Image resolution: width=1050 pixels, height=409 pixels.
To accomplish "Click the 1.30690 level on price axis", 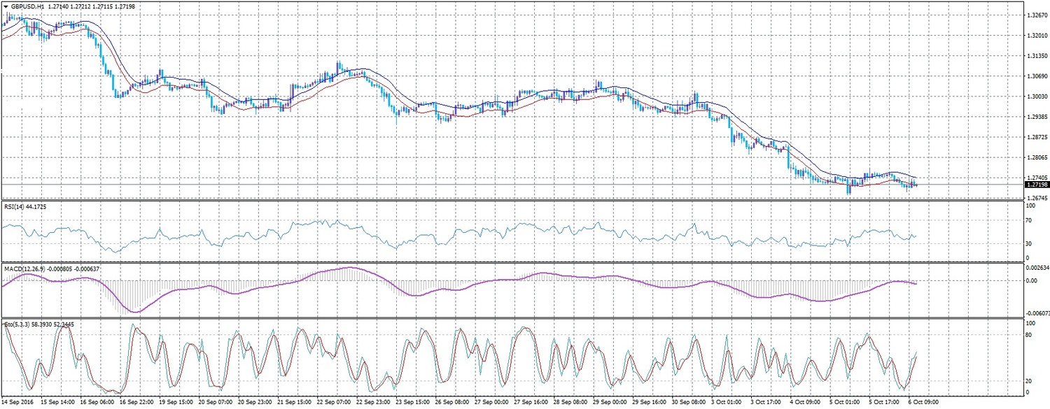I will pos(1035,76).
